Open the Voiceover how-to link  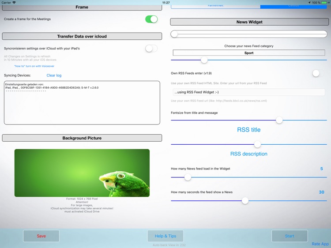(34, 66)
